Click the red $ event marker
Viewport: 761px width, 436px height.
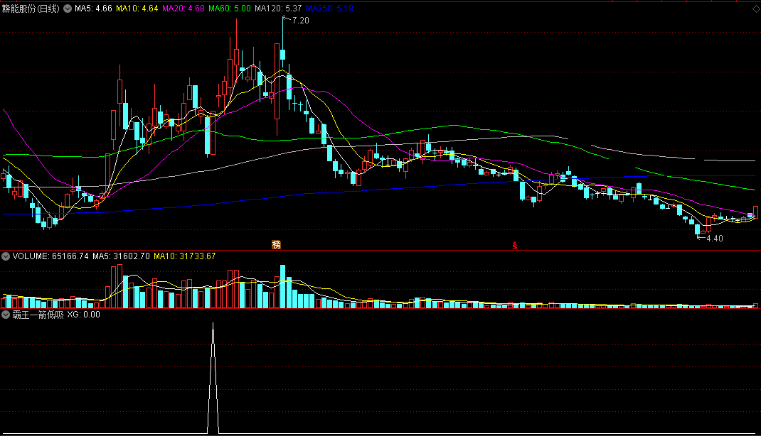(514, 246)
